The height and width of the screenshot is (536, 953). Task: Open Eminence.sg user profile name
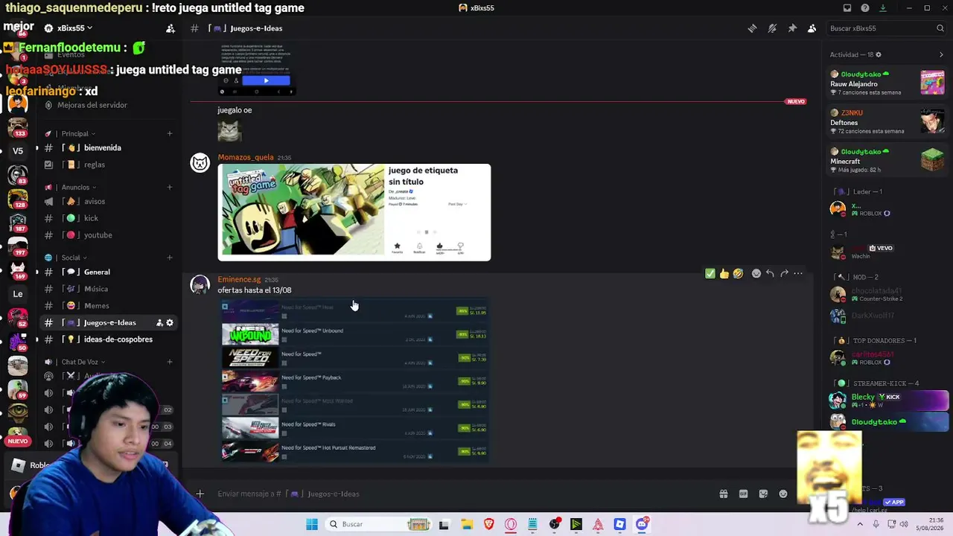[x=239, y=279]
